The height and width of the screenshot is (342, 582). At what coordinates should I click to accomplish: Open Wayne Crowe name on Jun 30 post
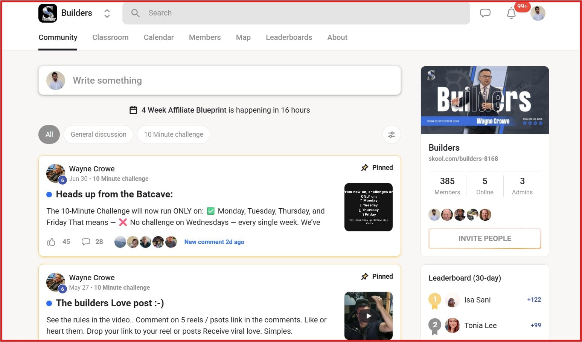pos(92,169)
